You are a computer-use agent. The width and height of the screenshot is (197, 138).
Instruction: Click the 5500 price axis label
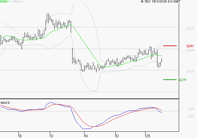tap(190, 29)
